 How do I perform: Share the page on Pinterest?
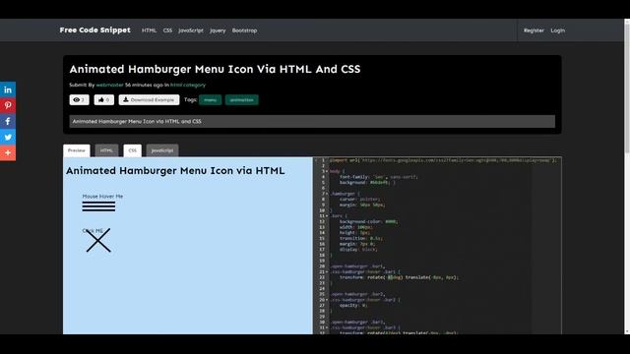tap(8, 105)
